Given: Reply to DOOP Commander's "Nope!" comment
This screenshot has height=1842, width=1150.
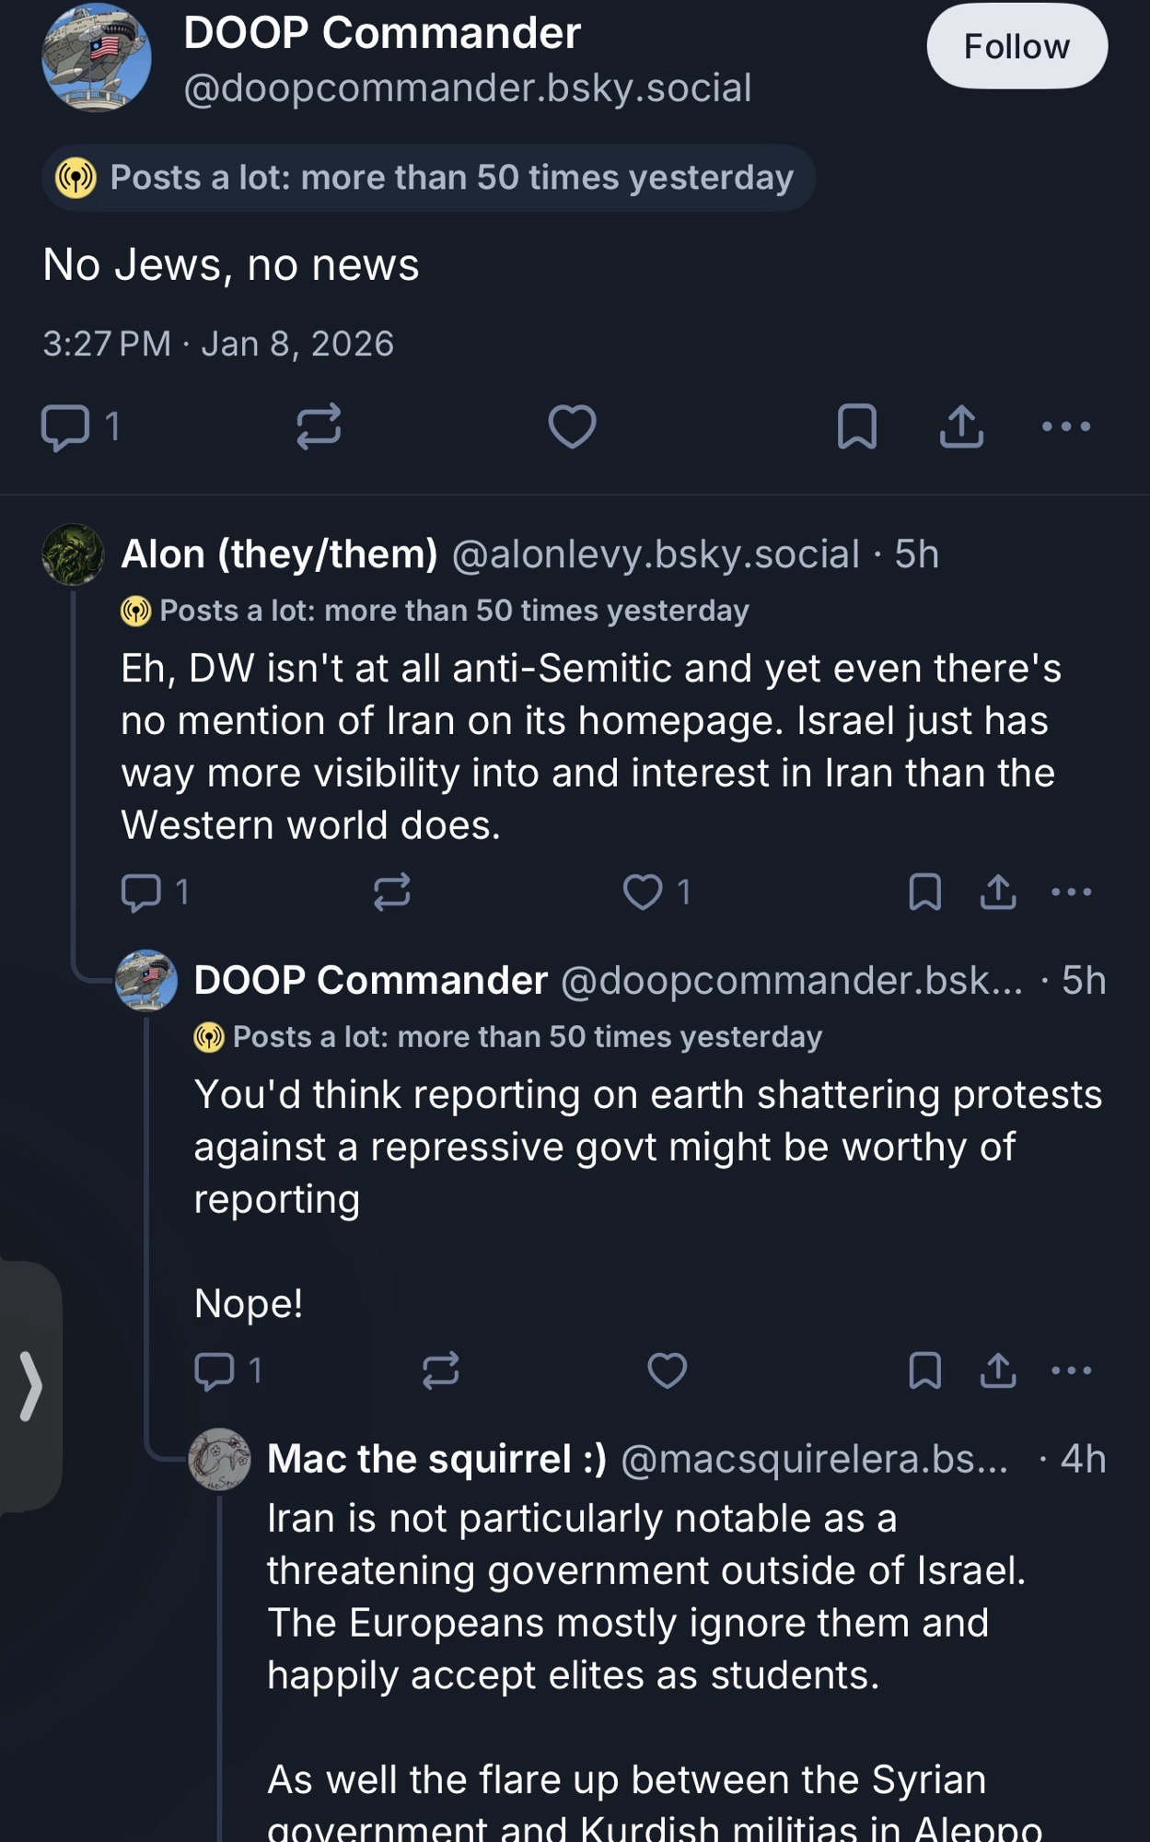Looking at the screenshot, I should [215, 1370].
